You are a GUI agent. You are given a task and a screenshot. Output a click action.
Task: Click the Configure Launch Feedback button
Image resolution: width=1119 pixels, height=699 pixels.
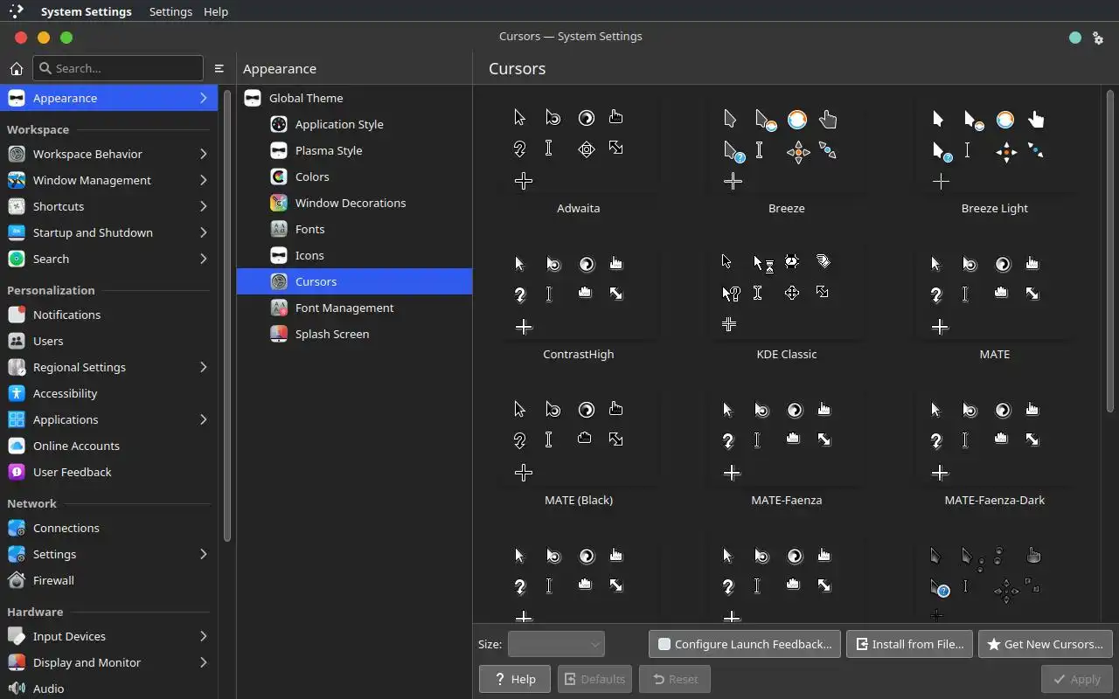point(745,644)
